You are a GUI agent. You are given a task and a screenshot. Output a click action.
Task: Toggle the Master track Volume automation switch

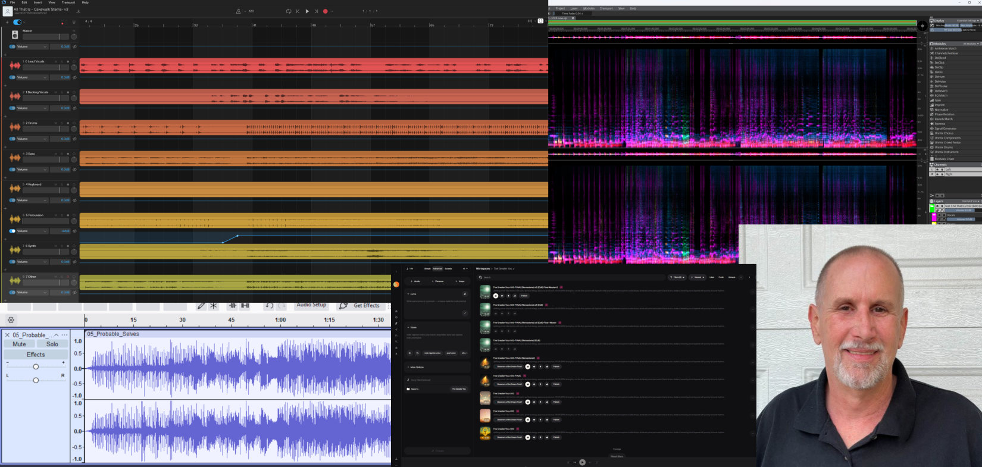[12, 46]
